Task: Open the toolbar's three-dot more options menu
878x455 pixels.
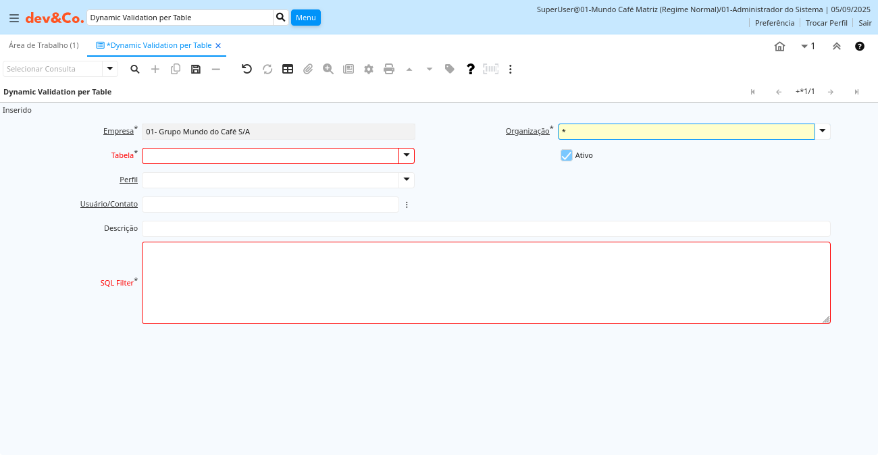Action: tap(511, 69)
